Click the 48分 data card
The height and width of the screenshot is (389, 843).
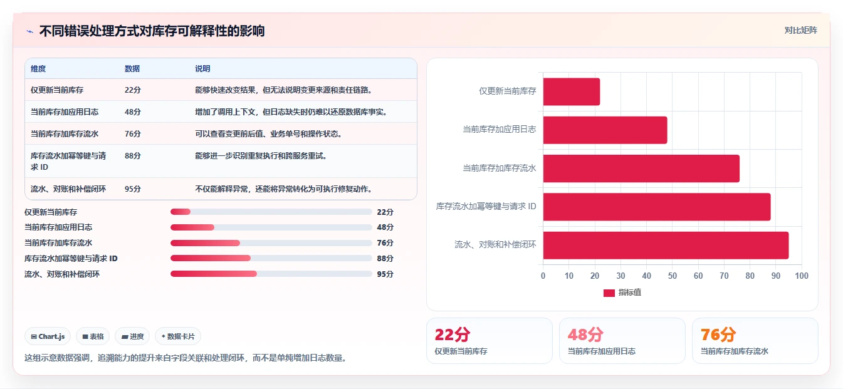622,341
